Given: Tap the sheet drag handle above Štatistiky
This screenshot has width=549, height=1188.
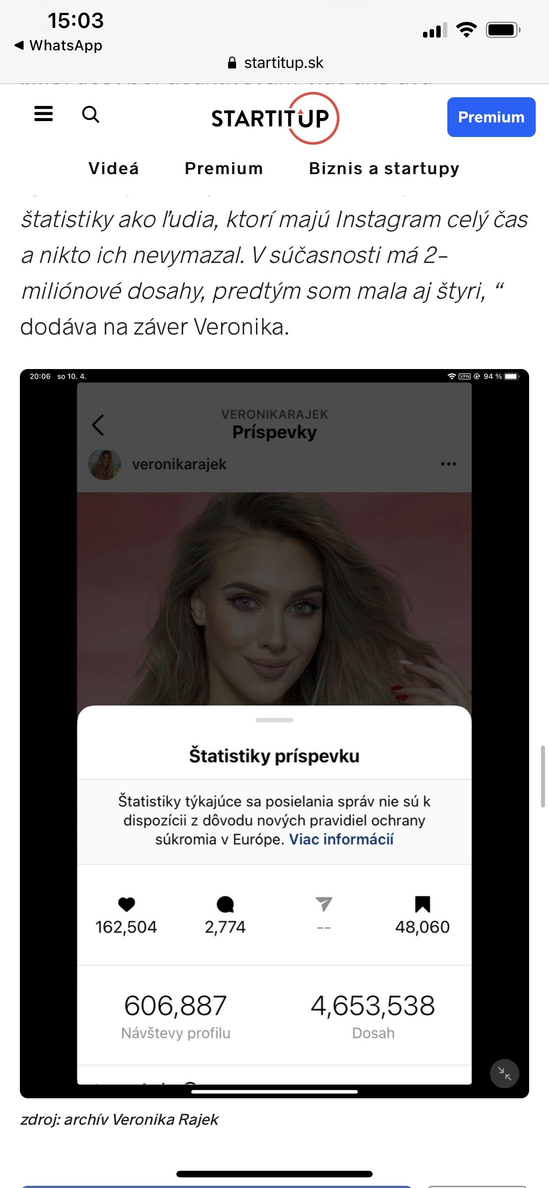Looking at the screenshot, I should 274,720.
